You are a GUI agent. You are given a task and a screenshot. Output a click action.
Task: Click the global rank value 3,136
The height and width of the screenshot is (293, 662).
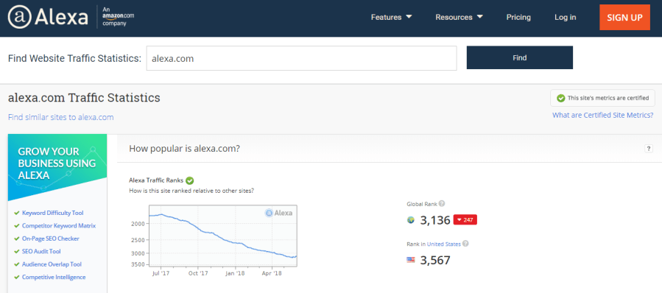[x=435, y=220]
